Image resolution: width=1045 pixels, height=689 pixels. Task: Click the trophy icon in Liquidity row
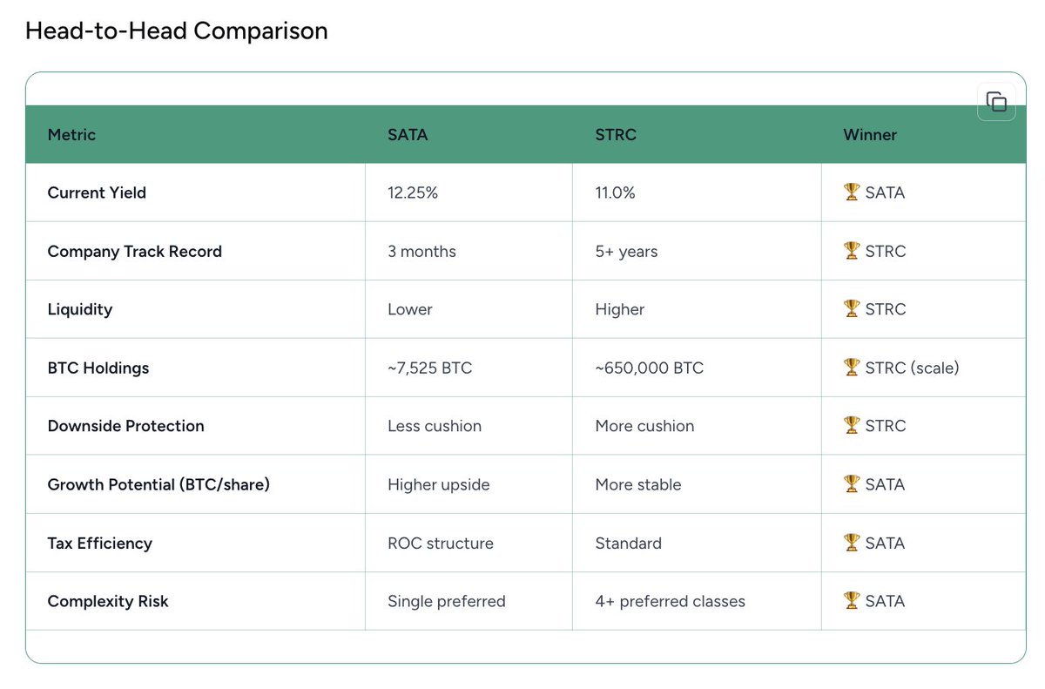(x=852, y=309)
